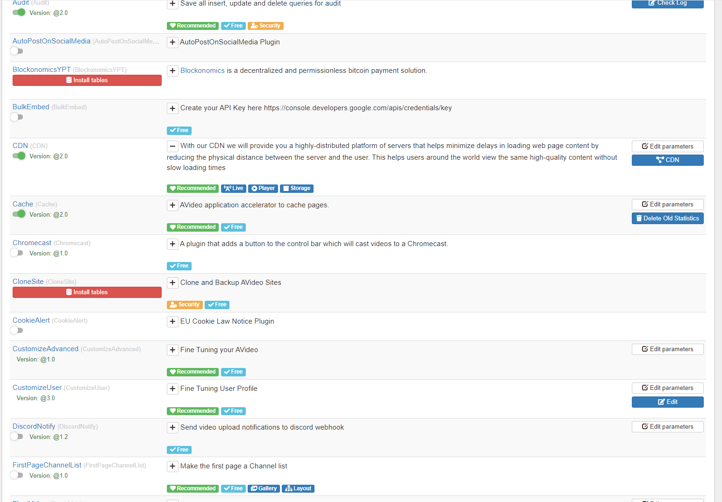This screenshot has width=722, height=502.
Task: Select the Live badge on CDN plugin
Action: (x=234, y=188)
